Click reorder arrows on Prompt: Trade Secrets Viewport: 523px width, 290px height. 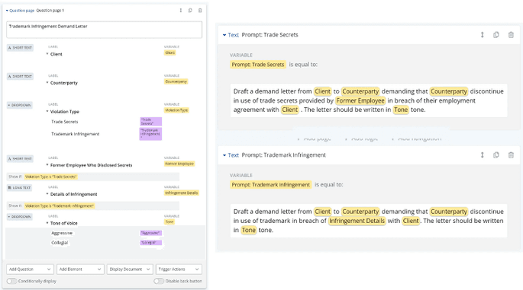pyautogui.click(x=482, y=34)
